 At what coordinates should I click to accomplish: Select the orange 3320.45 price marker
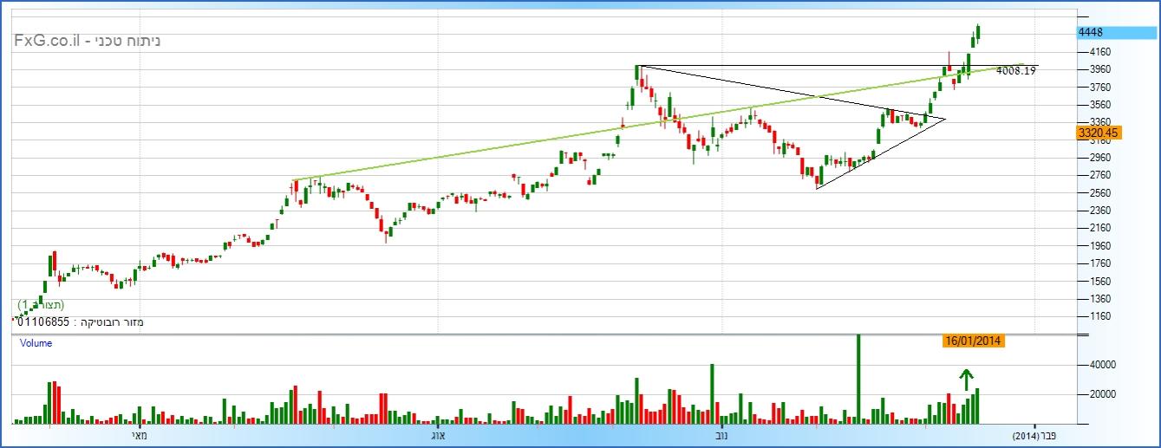coord(1099,133)
